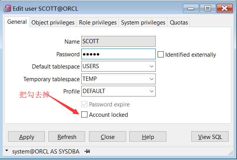Toggle the Password expire checkbox

tap(84, 104)
